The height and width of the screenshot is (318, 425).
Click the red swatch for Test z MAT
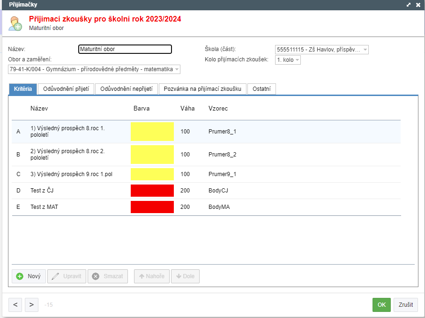[x=152, y=207]
